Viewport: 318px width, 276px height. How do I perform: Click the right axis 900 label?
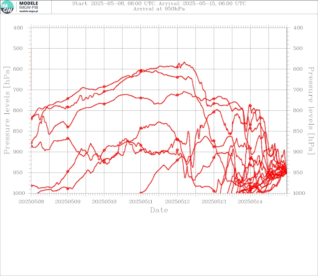pos(298,152)
